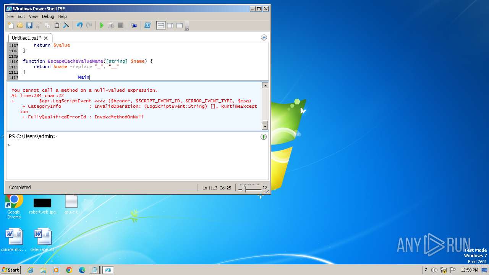This screenshot has width=489, height=275.
Task: Show script pane on top layout
Action: (161, 26)
